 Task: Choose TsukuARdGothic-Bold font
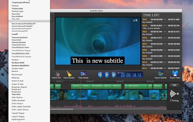click(20, 48)
